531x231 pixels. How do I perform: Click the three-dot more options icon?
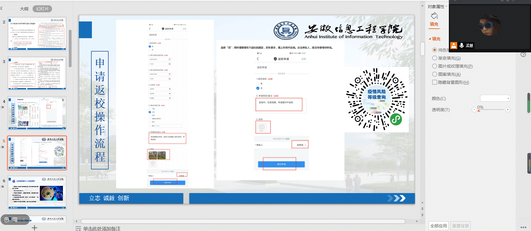click(x=523, y=227)
